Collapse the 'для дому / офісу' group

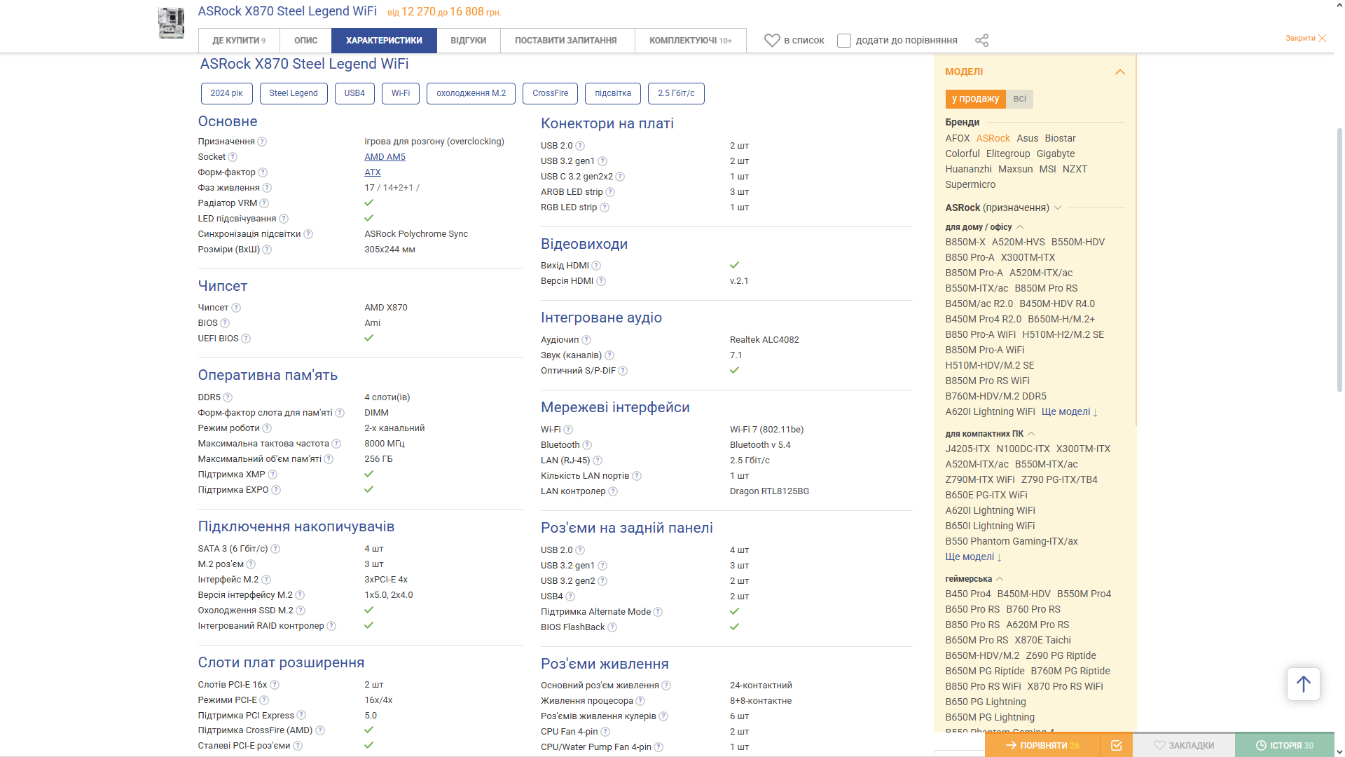tap(1020, 227)
